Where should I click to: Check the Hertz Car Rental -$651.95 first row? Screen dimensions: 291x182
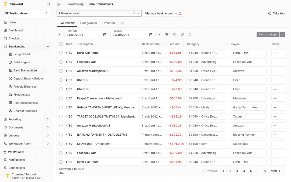61,53
